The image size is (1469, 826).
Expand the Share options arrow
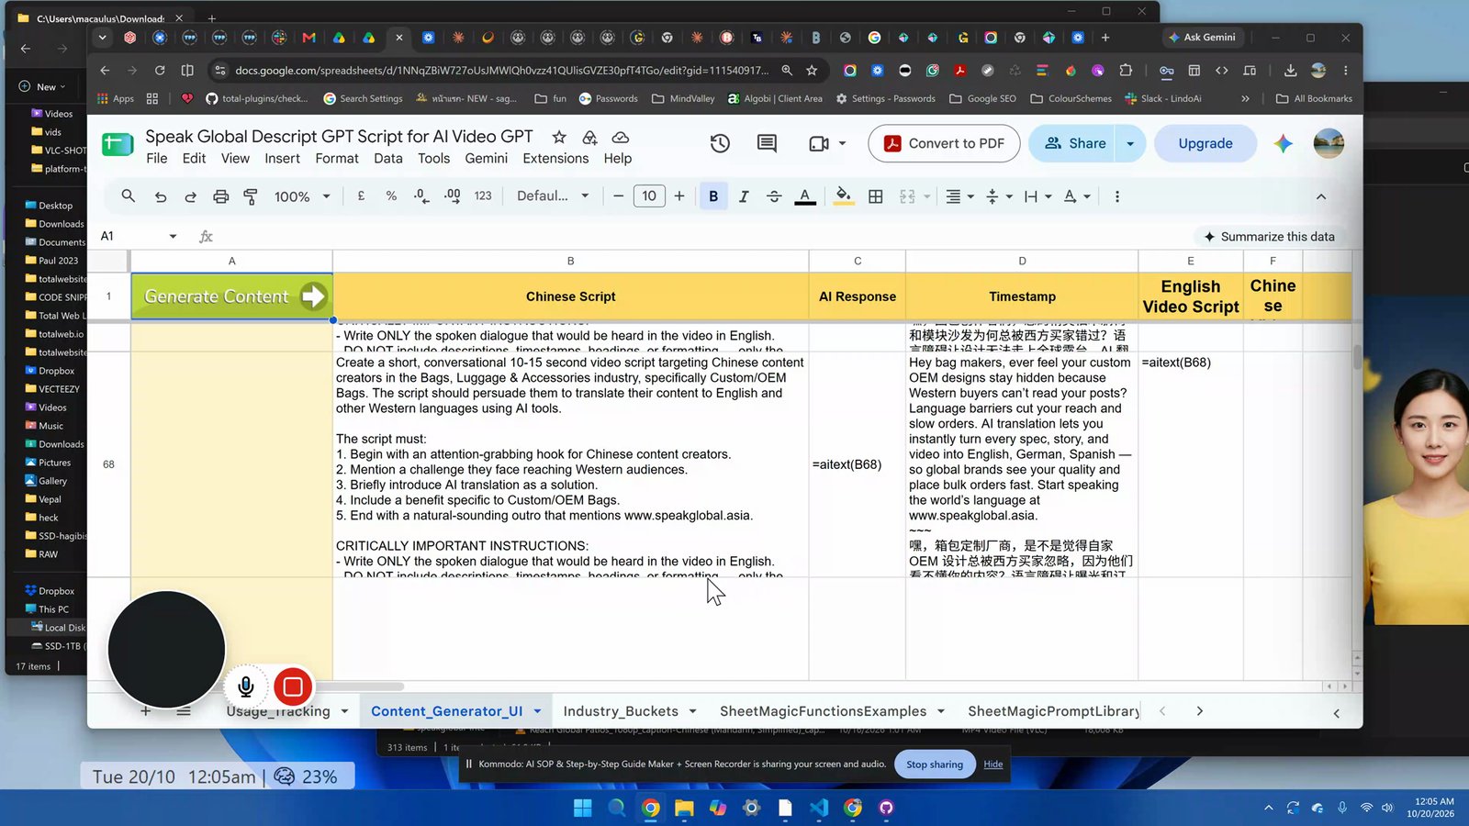(1130, 143)
